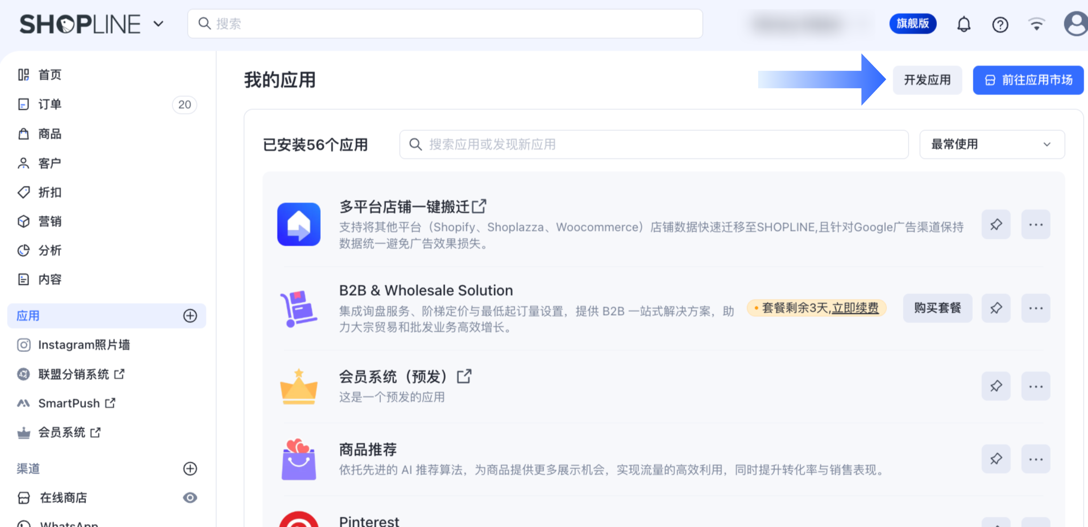
Task: Open the user account avatar
Action: tap(1076, 24)
